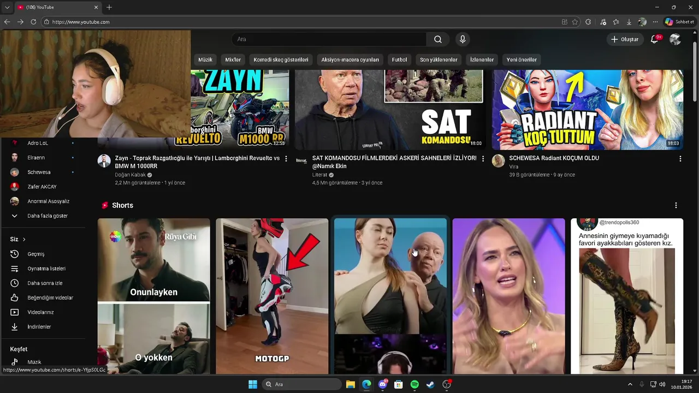Open Zayn Lamborghini Revuelto video thumbnail
This screenshot has width=699, height=393.
pyautogui.click(x=239, y=109)
